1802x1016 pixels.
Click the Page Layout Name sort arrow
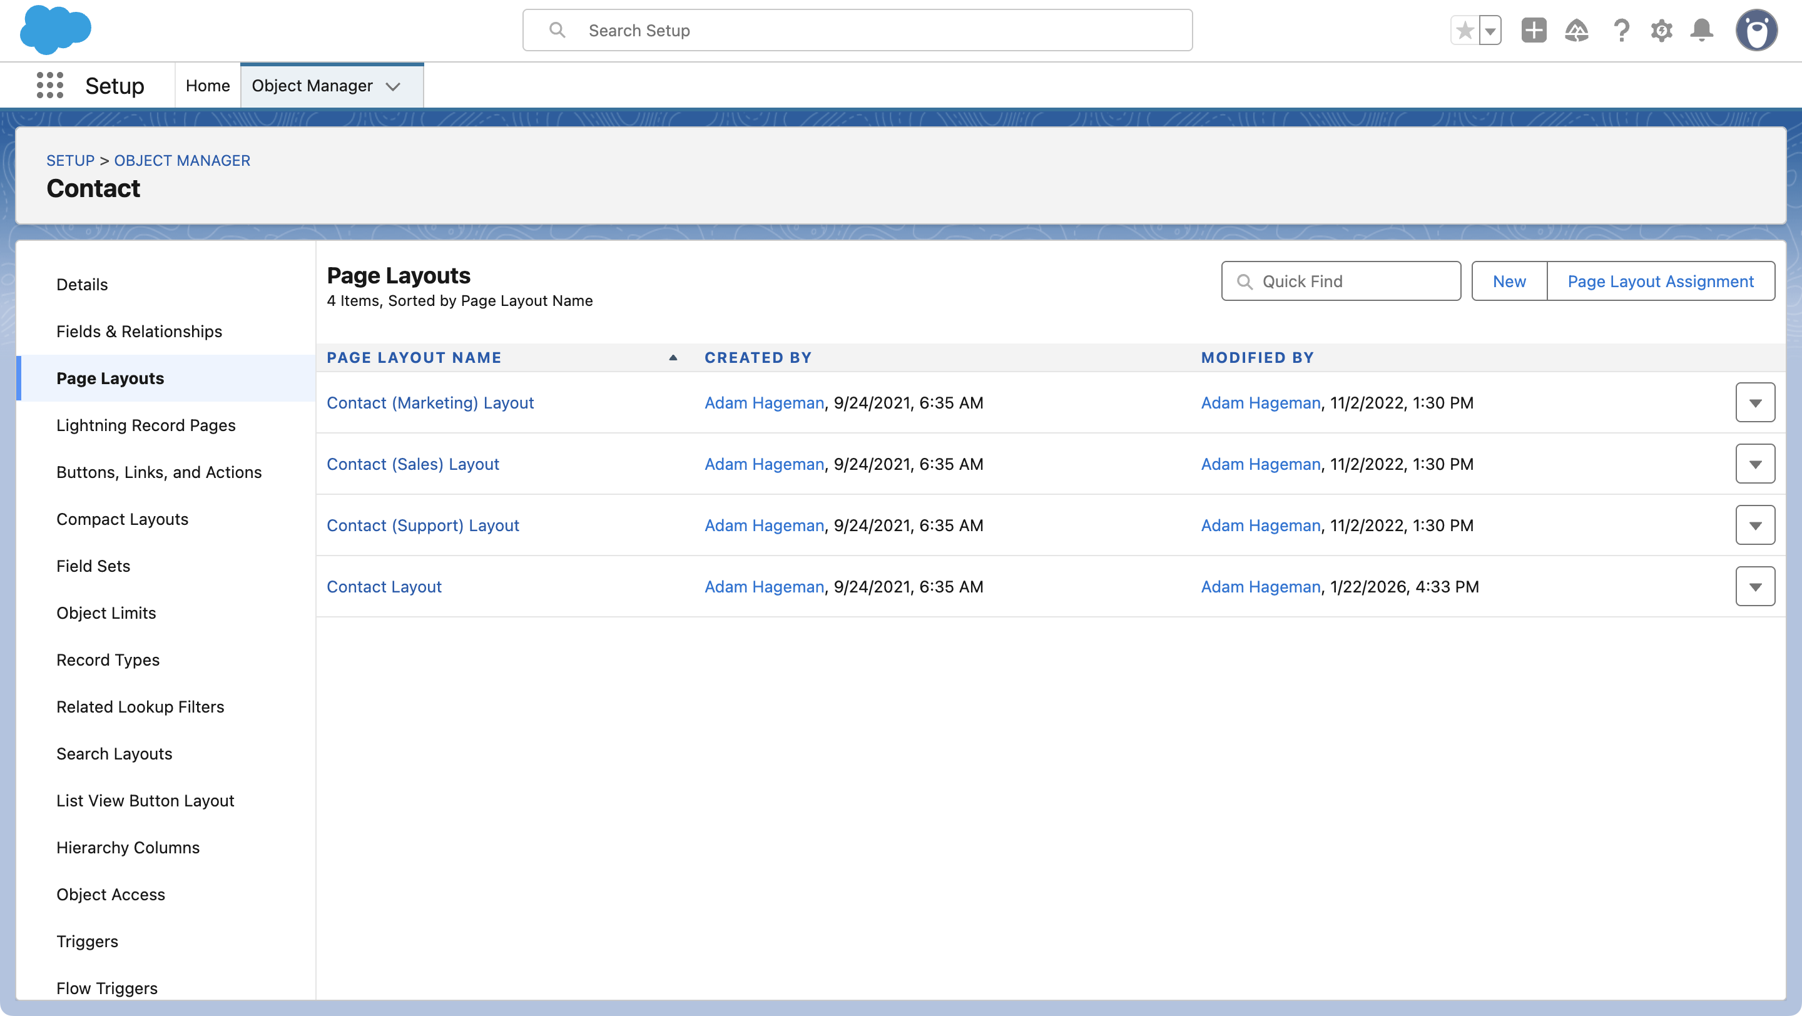coord(673,357)
